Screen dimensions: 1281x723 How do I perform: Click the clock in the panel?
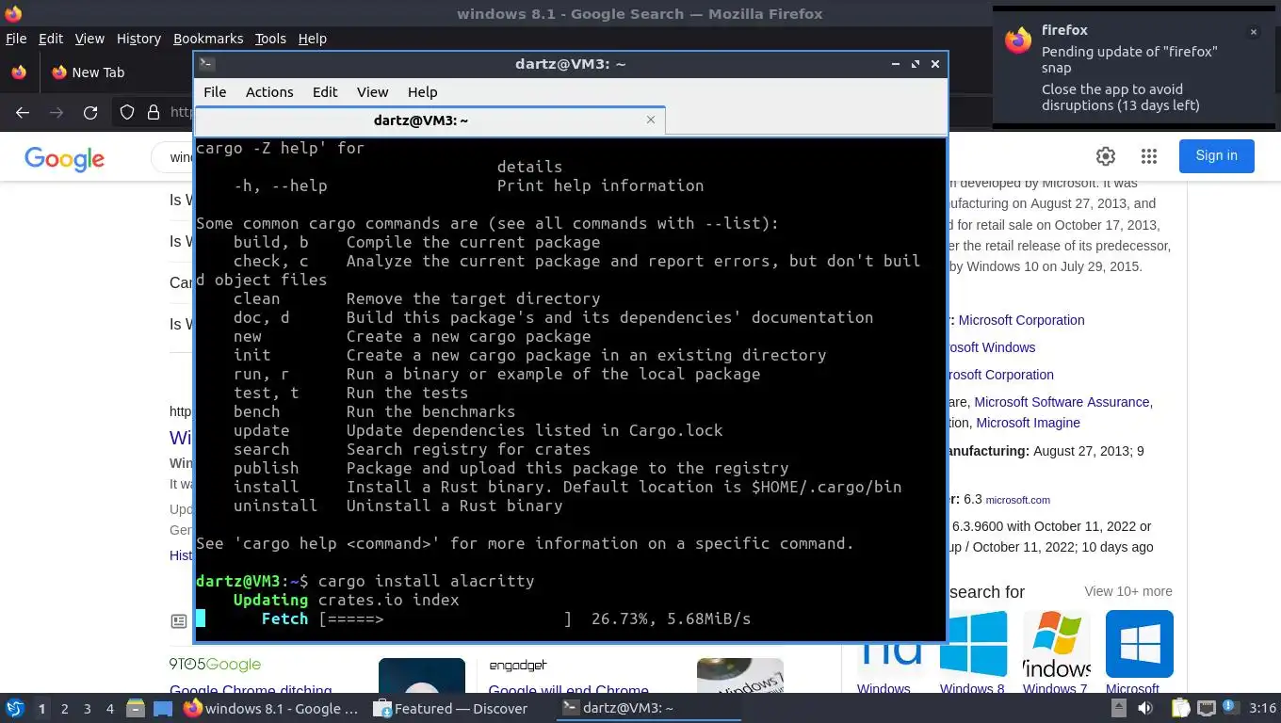tap(1262, 708)
